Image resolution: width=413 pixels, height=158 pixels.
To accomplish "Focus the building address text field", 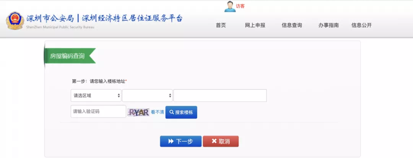I will coord(220,96).
